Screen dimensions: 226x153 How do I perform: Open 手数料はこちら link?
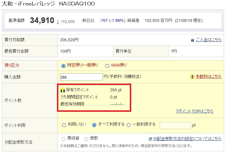[208, 76]
